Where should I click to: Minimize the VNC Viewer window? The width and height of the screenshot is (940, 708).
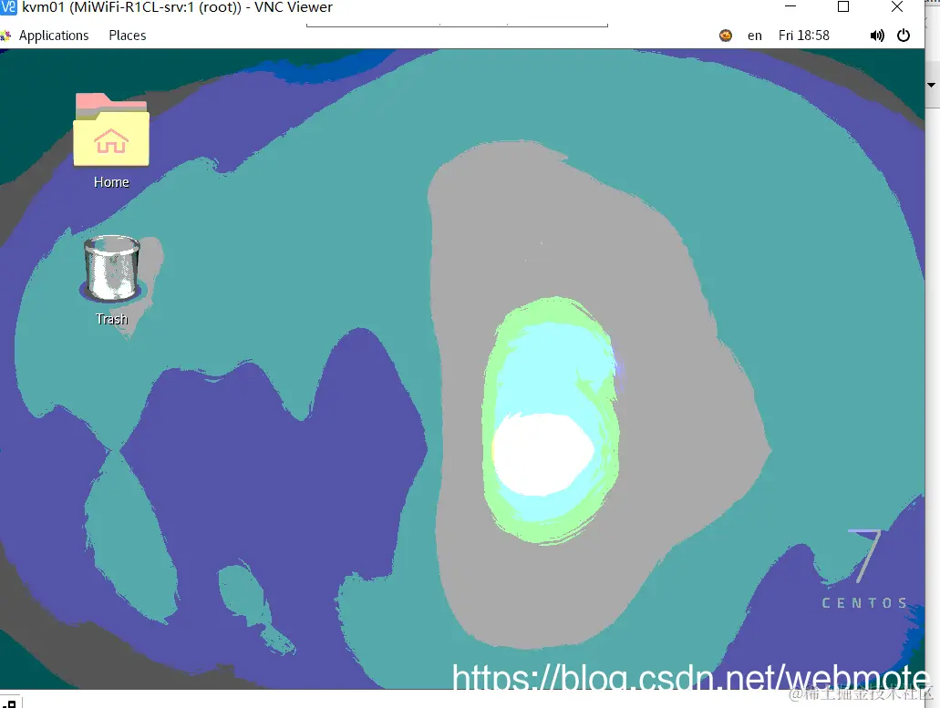tap(790, 6)
